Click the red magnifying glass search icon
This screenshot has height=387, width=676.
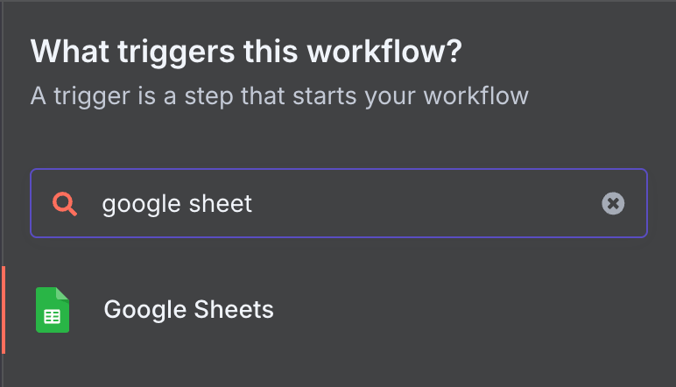(x=64, y=204)
